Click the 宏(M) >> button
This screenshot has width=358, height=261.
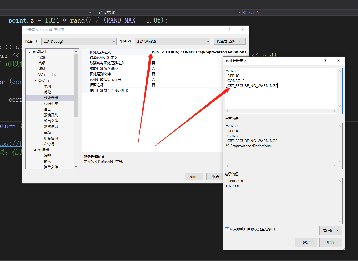[330, 230]
